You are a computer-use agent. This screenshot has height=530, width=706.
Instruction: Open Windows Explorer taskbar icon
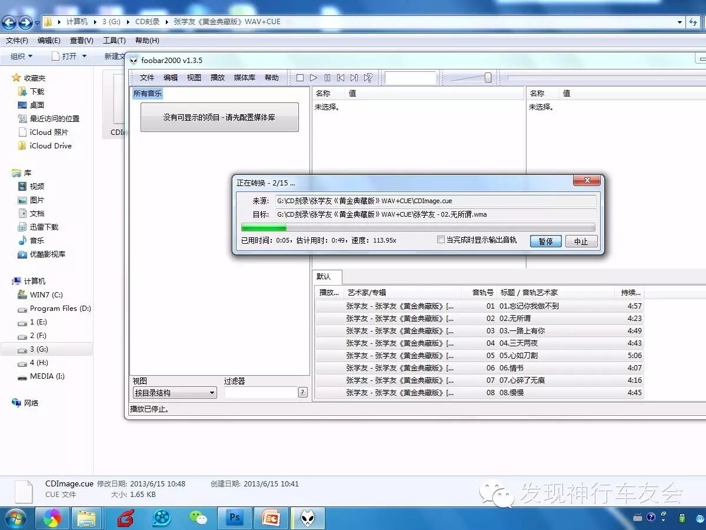click(x=87, y=518)
